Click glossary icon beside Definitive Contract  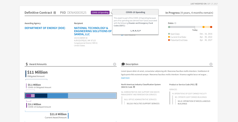pos(55,13)
